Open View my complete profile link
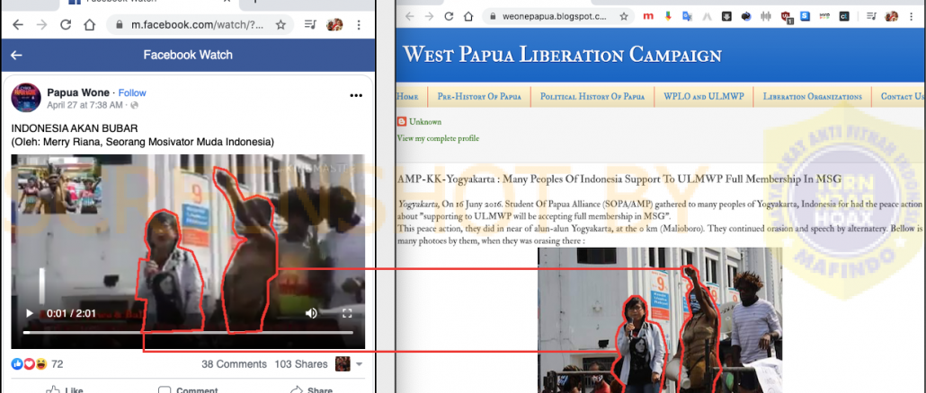This screenshot has height=393, width=926. pyautogui.click(x=438, y=138)
